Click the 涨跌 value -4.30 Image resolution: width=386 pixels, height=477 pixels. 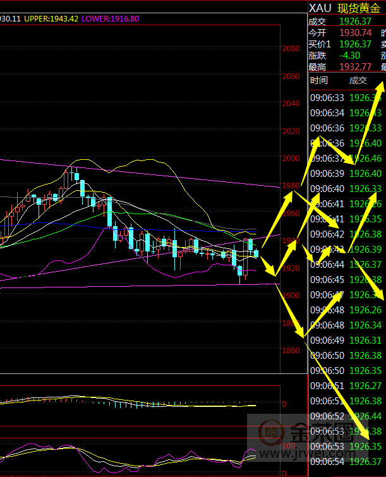(350, 55)
